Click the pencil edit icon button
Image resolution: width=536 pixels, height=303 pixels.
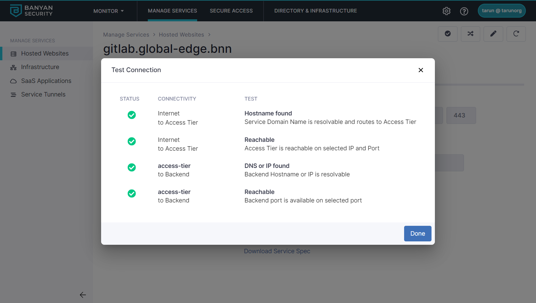pyautogui.click(x=493, y=34)
